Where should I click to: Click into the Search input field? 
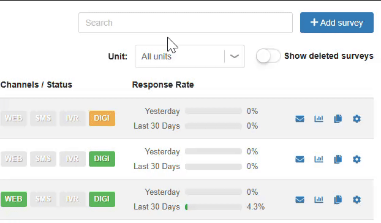(x=186, y=23)
